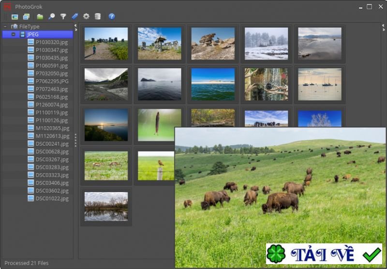Click the funnel filter icon
The image size is (387, 269).
(63, 16)
